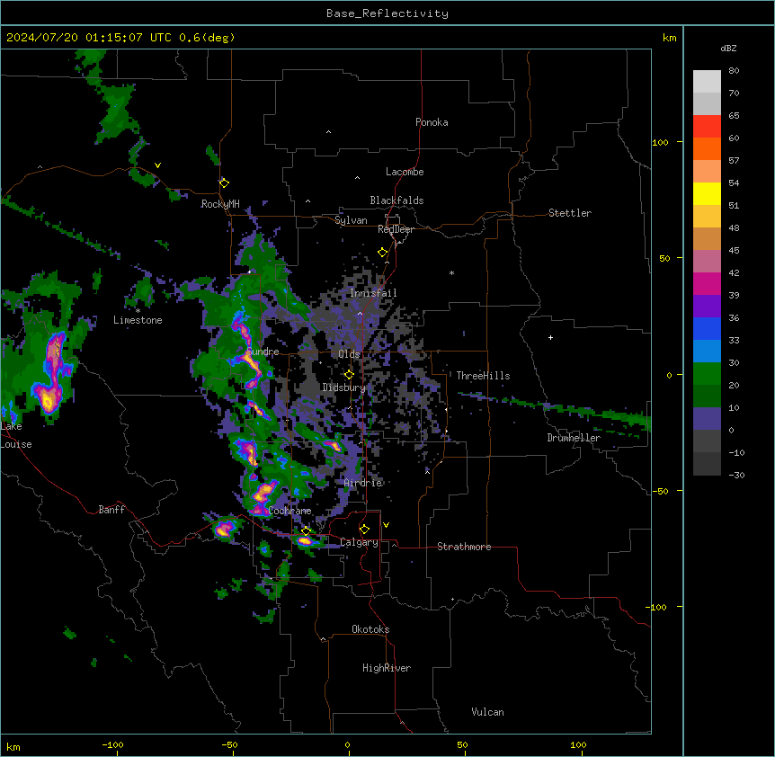
Task: Click the yellow diamond marker south of Cochrane
Action: [x=307, y=531]
